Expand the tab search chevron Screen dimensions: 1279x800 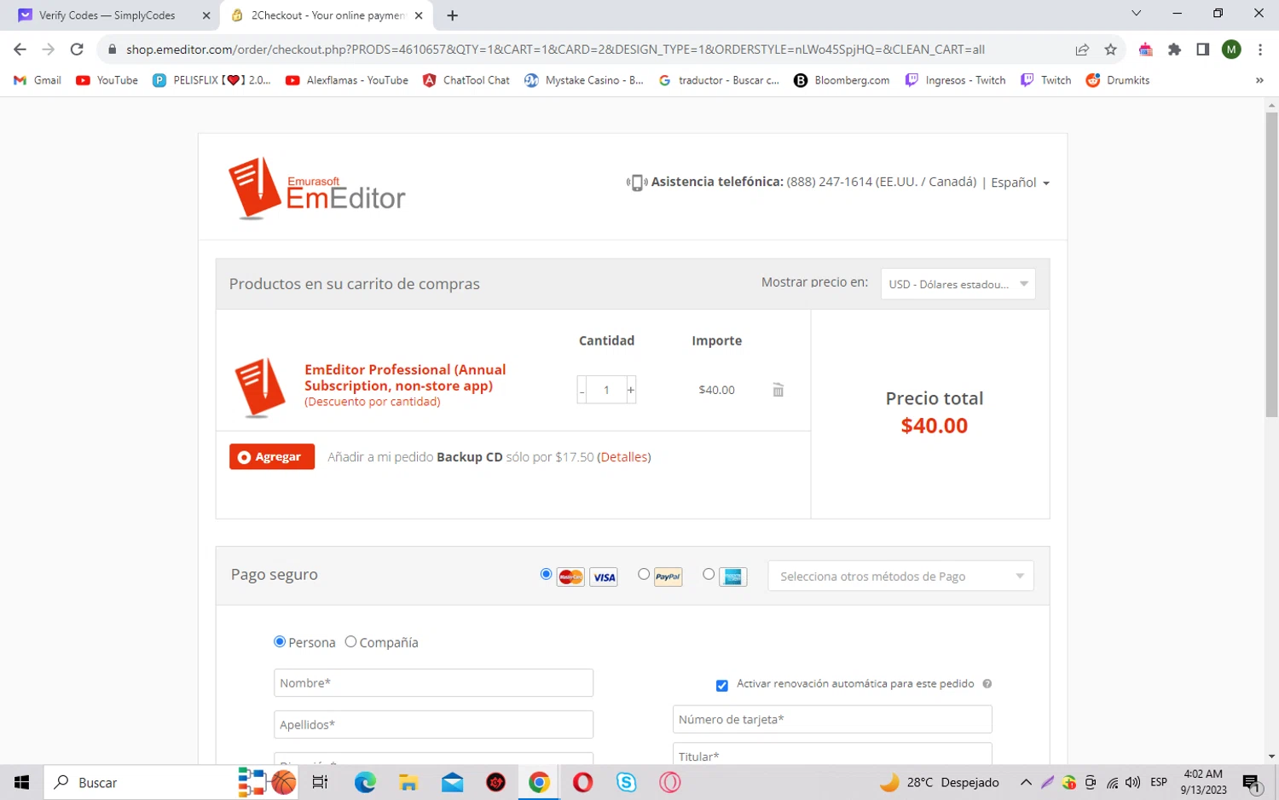[x=1136, y=14]
